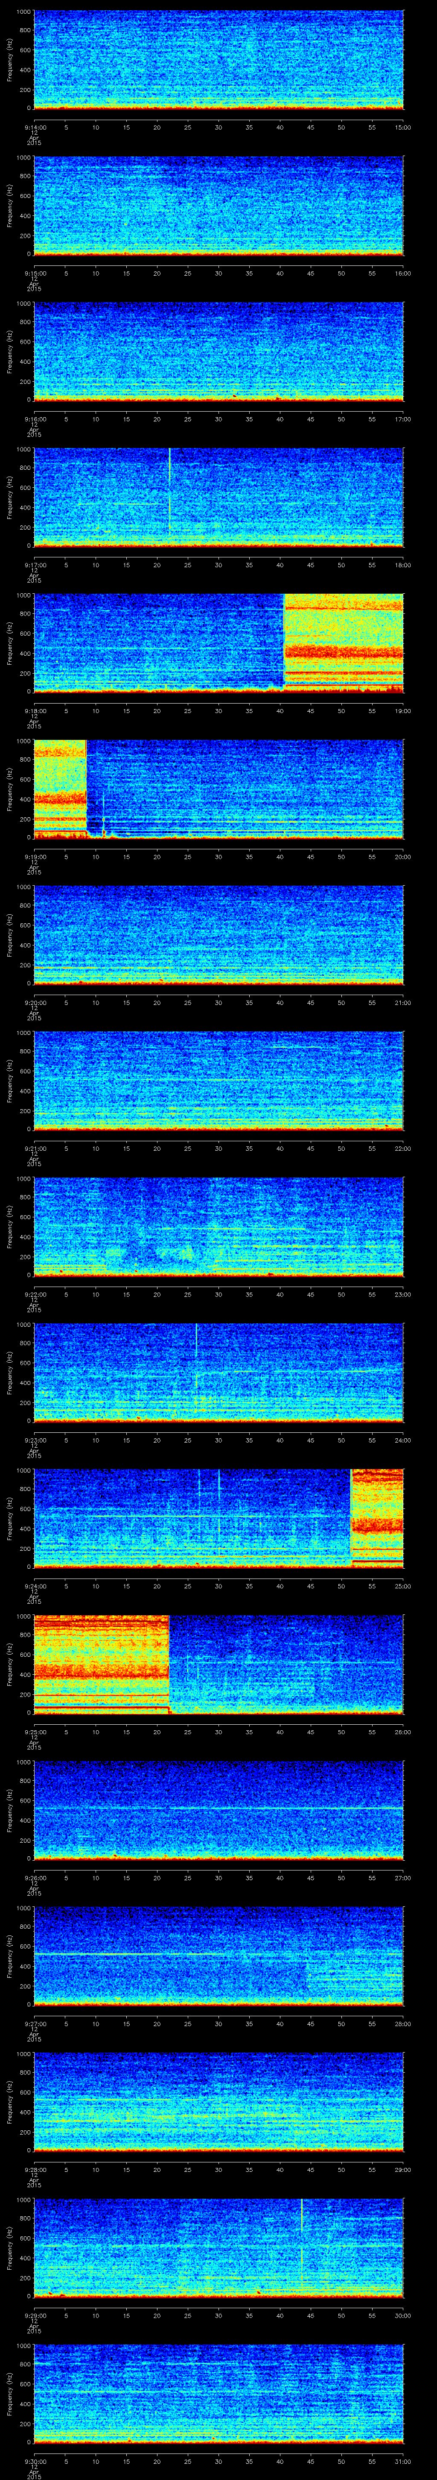The image size is (437, 2480).
Task: Click the "17:00" end time label
Action: pyautogui.click(x=403, y=418)
